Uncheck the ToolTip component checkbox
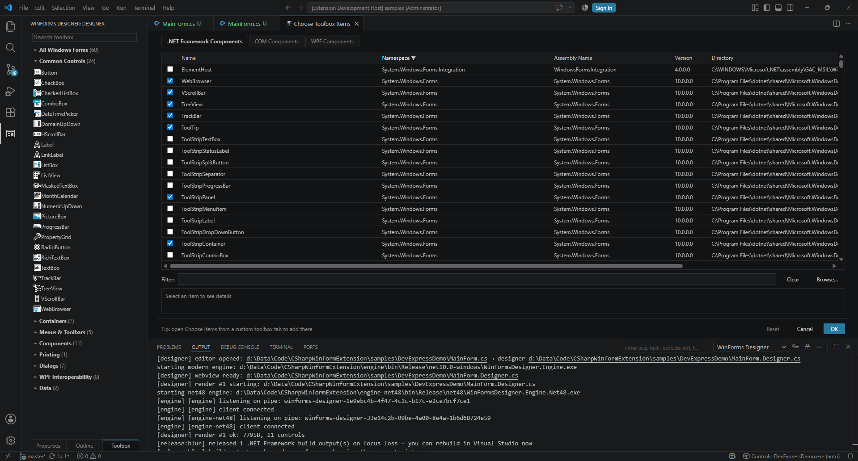Viewport: 858px width, 461px height. coord(170,127)
